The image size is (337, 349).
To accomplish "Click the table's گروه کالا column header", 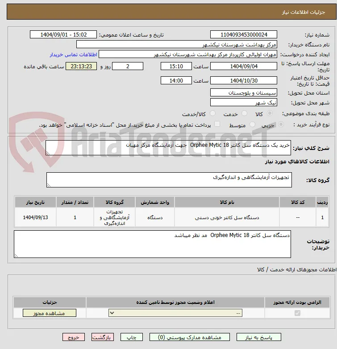I will click(x=114, y=202).
